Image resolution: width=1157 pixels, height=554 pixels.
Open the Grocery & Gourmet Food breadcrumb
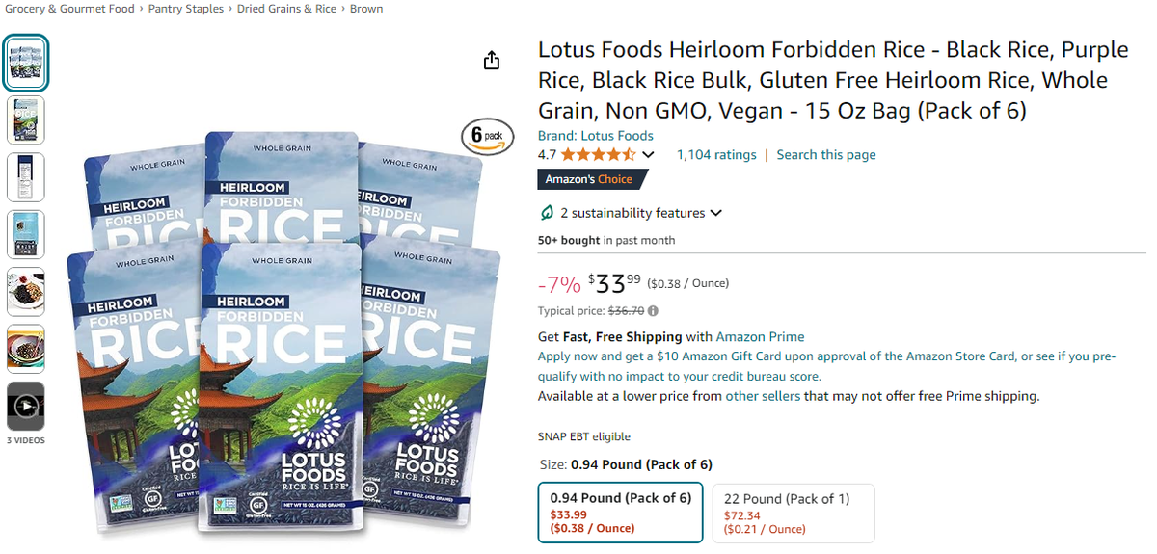(x=68, y=9)
